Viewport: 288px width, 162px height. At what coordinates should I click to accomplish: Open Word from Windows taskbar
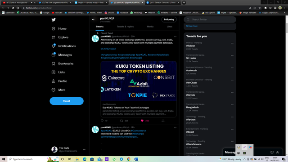[x=136, y=159]
